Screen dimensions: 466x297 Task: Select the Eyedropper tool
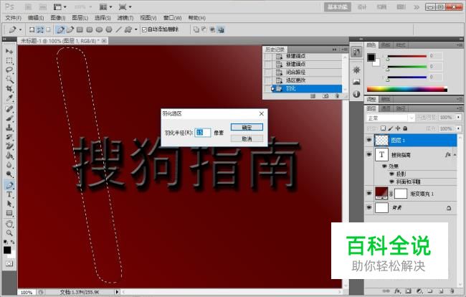click(x=9, y=98)
